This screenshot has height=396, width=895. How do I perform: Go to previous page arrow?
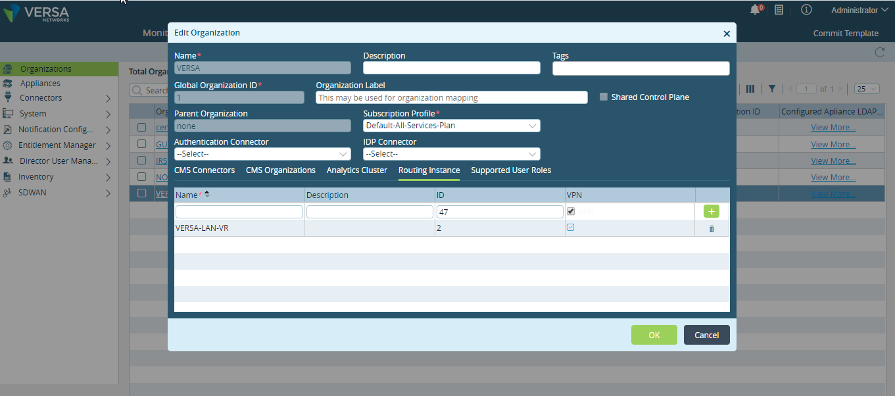(x=790, y=89)
